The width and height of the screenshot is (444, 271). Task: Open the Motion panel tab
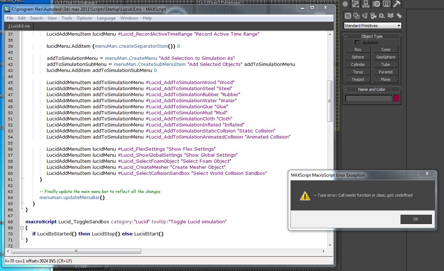point(376,4)
